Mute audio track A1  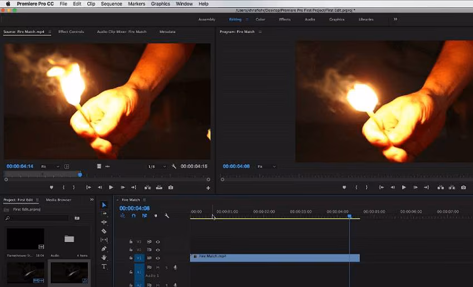click(x=157, y=268)
